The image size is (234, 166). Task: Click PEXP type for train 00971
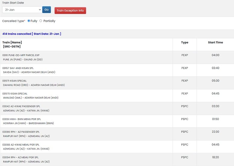click(x=185, y=81)
